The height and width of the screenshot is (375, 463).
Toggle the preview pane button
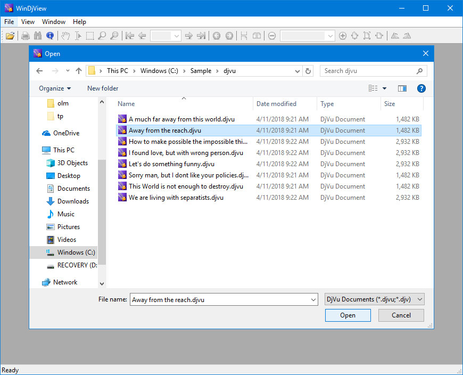coord(402,88)
